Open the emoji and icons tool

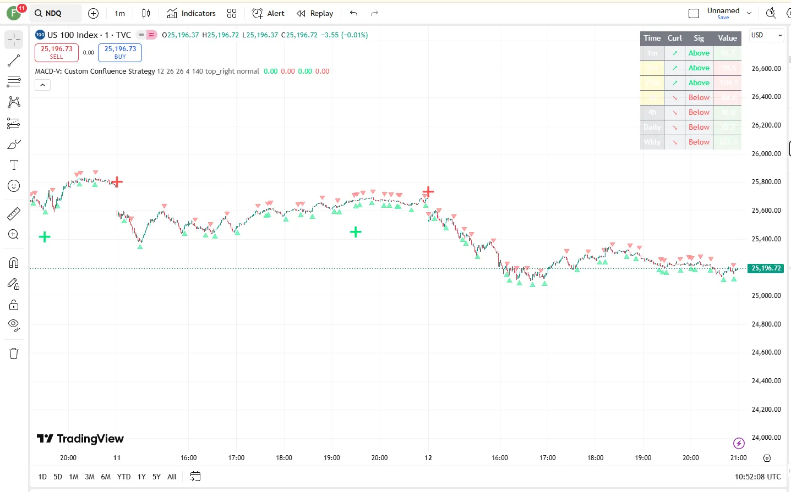[14, 186]
